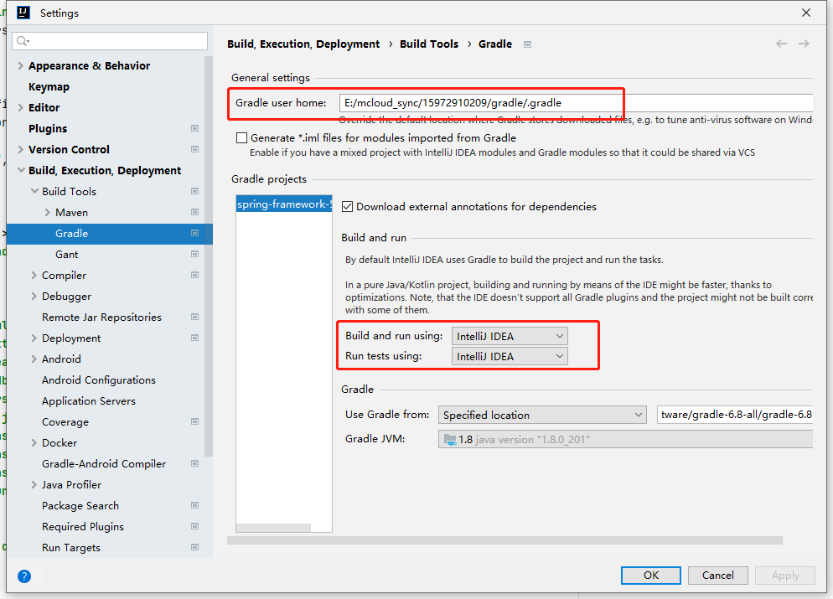Click the project settings icon next to Compiler
This screenshot has width=833, height=599.
[x=195, y=275]
